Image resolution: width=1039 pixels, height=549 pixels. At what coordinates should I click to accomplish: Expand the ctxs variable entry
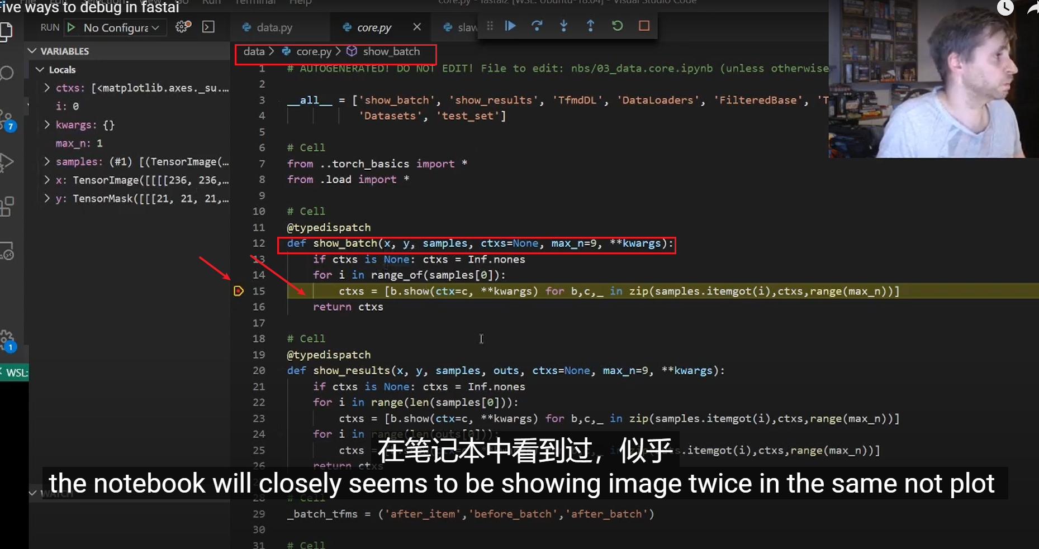(x=47, y=88)
